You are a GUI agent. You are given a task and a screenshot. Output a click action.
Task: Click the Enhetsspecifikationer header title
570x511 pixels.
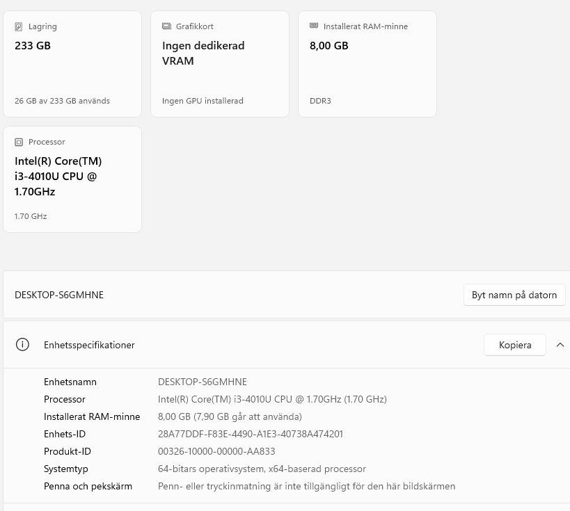[x=89, y=345]
